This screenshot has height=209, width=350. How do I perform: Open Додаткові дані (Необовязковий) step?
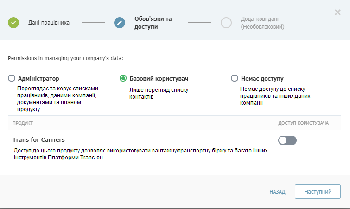tap(262, 23)
